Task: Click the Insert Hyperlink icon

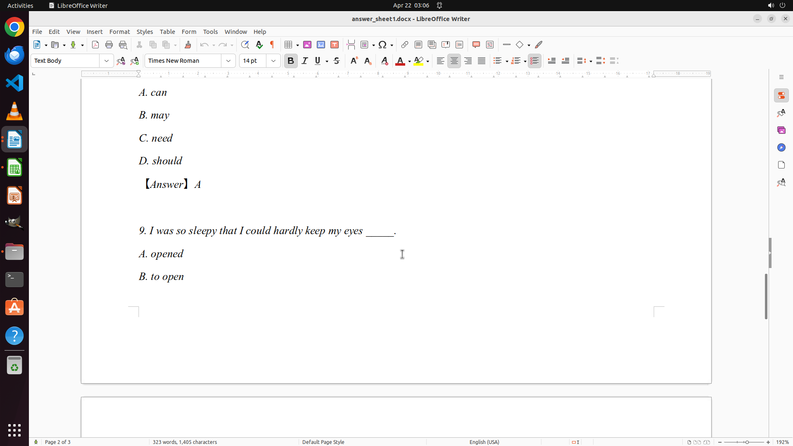Action: coord(405,45)
